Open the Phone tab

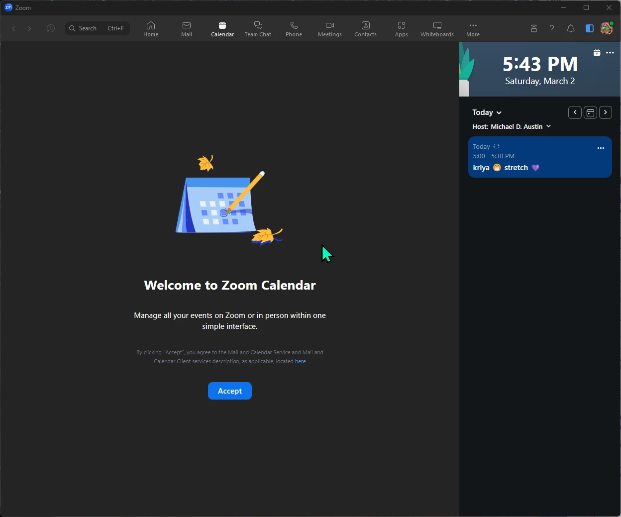tap(294, 29)
